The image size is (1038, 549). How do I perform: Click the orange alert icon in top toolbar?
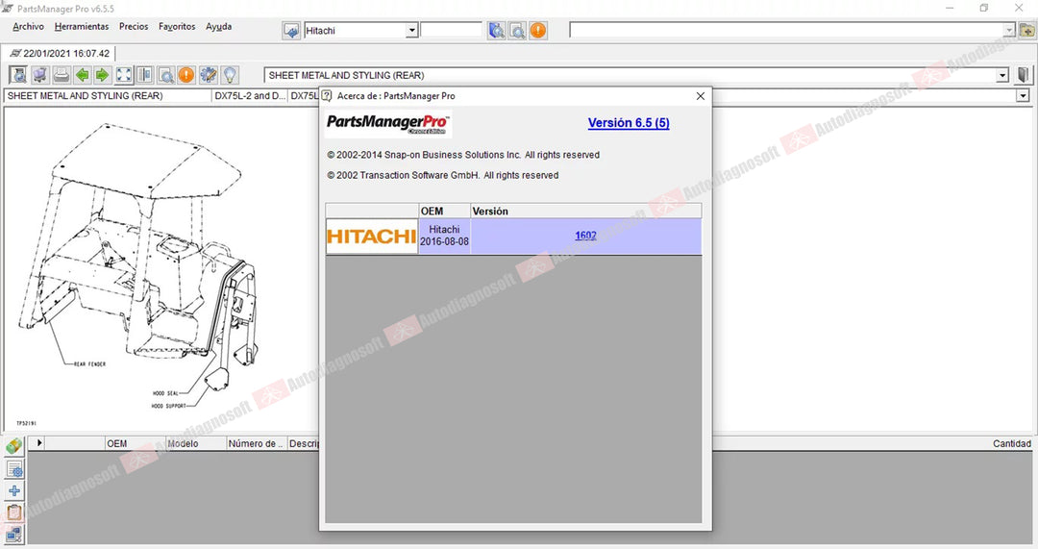click(x=538, y=31)
